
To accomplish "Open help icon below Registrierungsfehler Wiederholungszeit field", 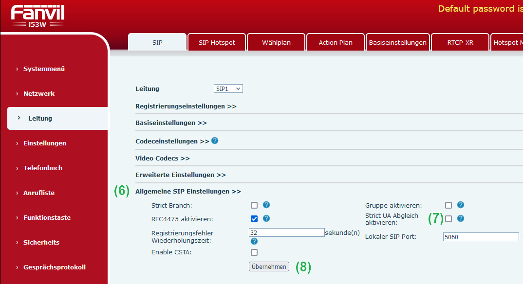I will [x=254, y=241].
